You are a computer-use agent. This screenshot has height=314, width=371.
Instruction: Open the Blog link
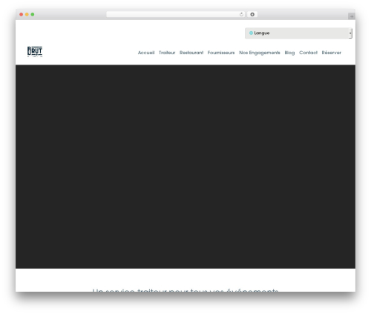pyautogui.click(x=289, y=53)
